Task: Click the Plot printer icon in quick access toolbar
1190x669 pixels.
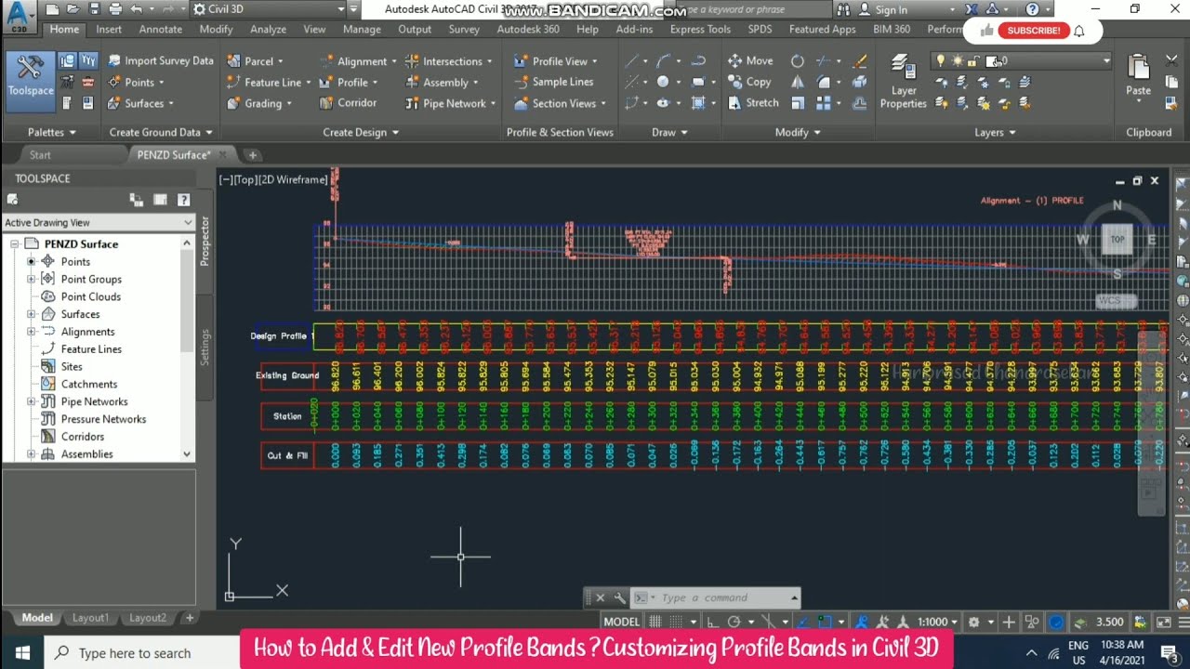Action: [115, 9]
